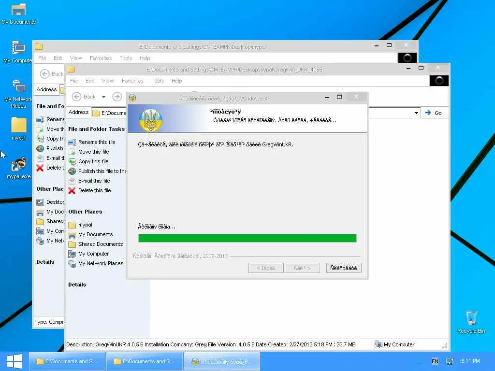495x371 pixels.
Task: Open File menu in GregWin_UKR window
Action: [74, 81]
